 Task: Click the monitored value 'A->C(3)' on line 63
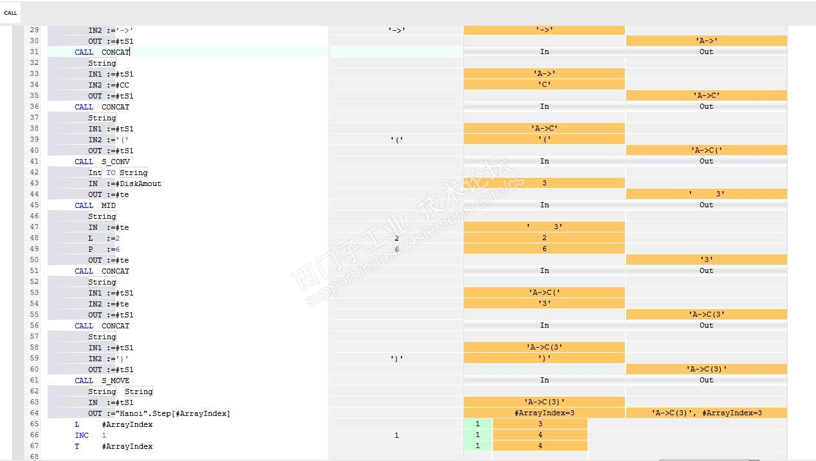[x=544, y=402]
